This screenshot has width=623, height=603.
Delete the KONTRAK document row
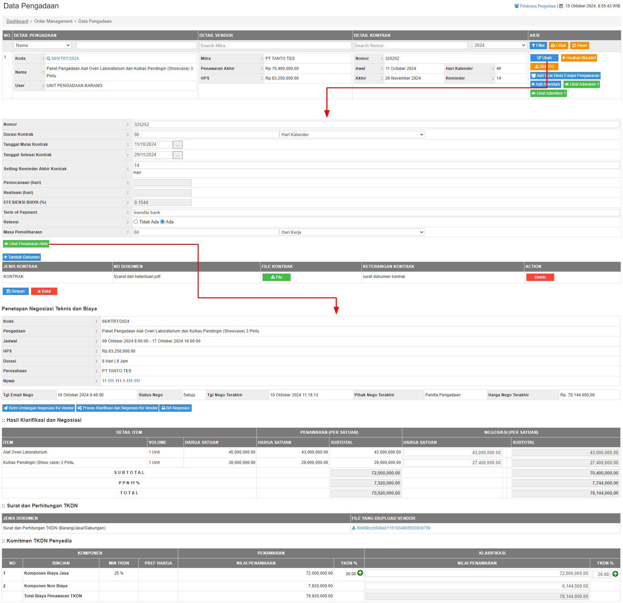(x=540, y=277)
